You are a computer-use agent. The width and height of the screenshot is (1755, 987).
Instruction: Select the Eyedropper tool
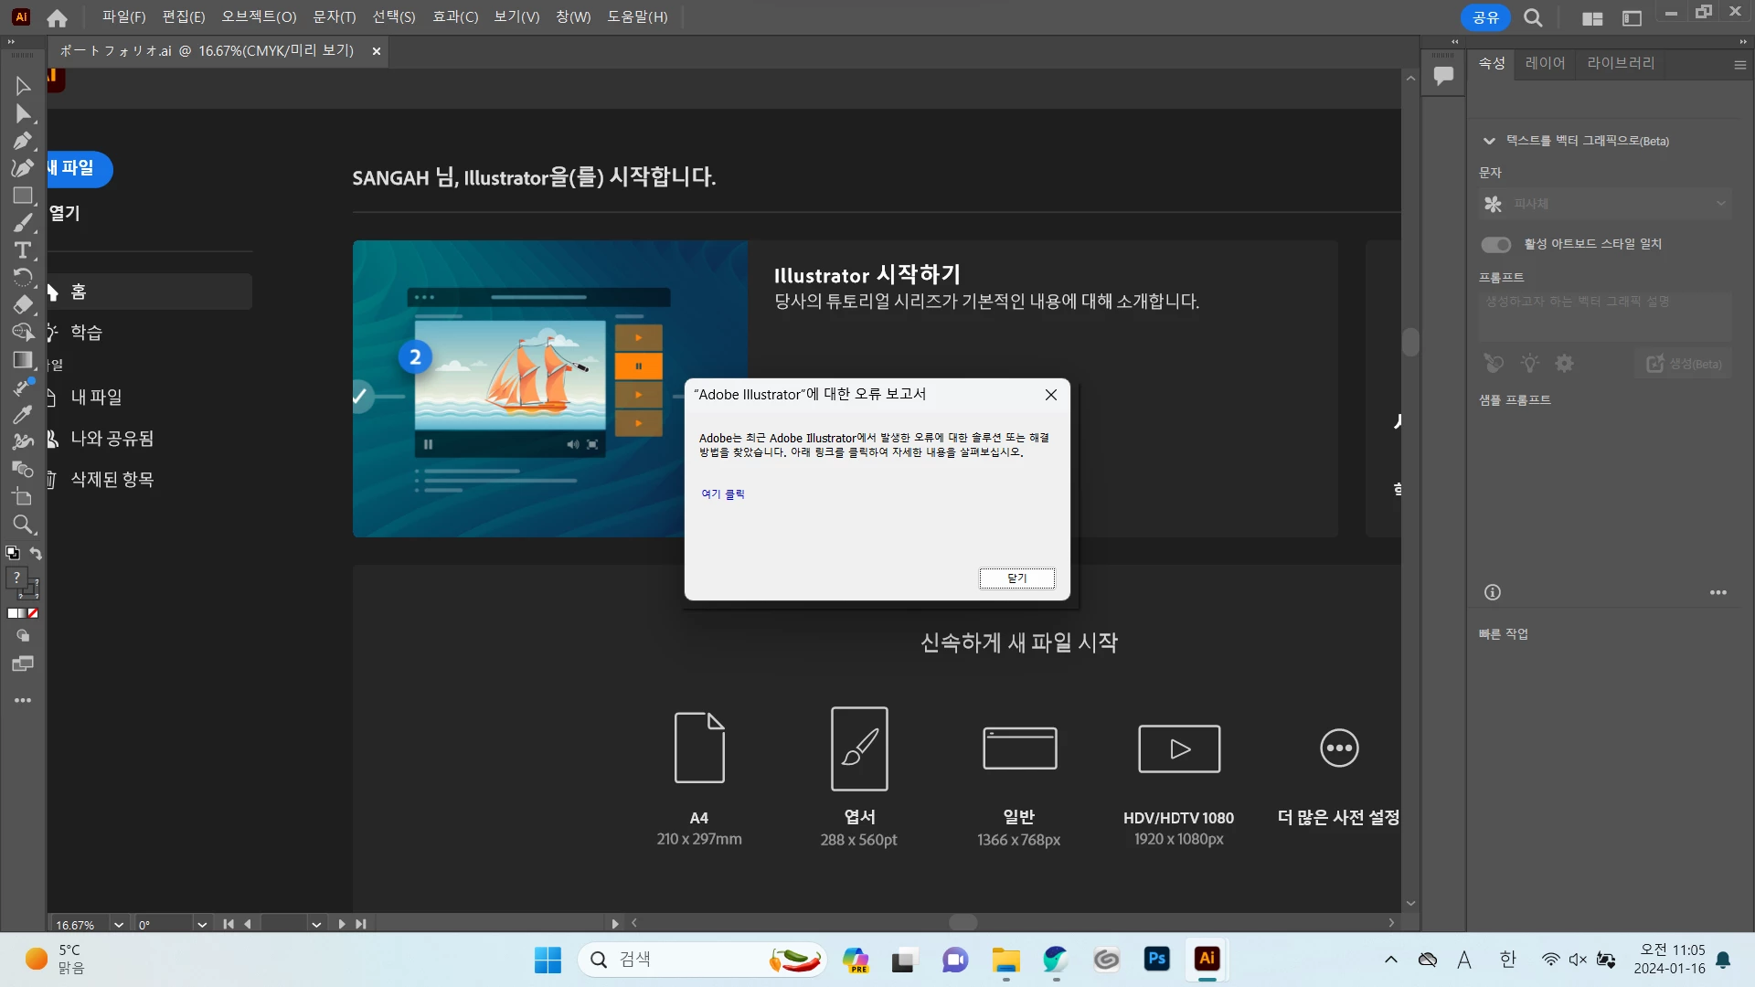click(23, 415)
